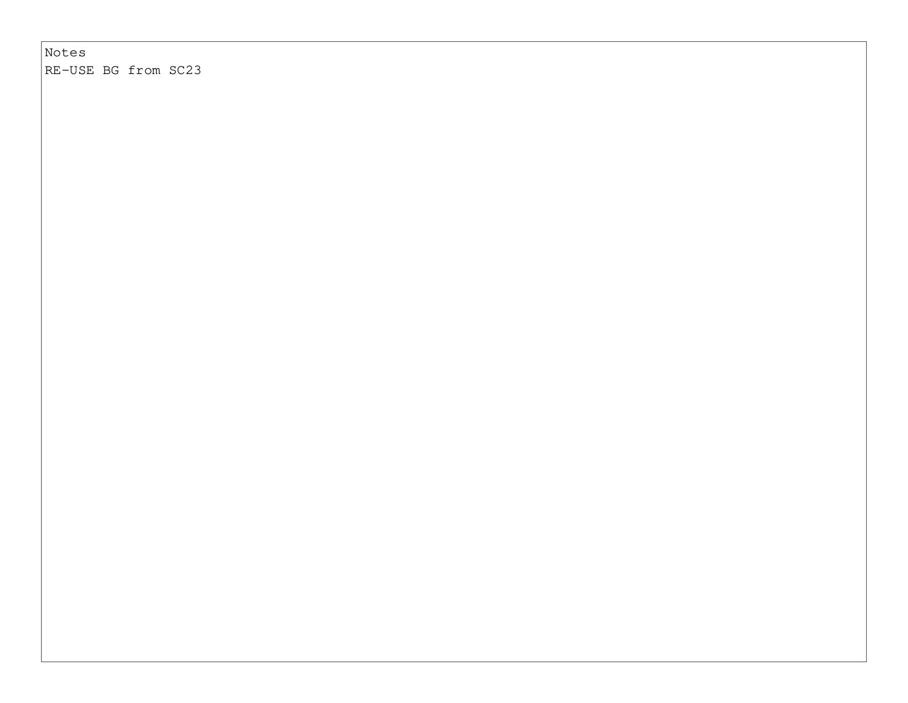Viewport: 908px width, 703px height.
Task: Click the word "BG" in the note
Action: [x=111, y=71]
